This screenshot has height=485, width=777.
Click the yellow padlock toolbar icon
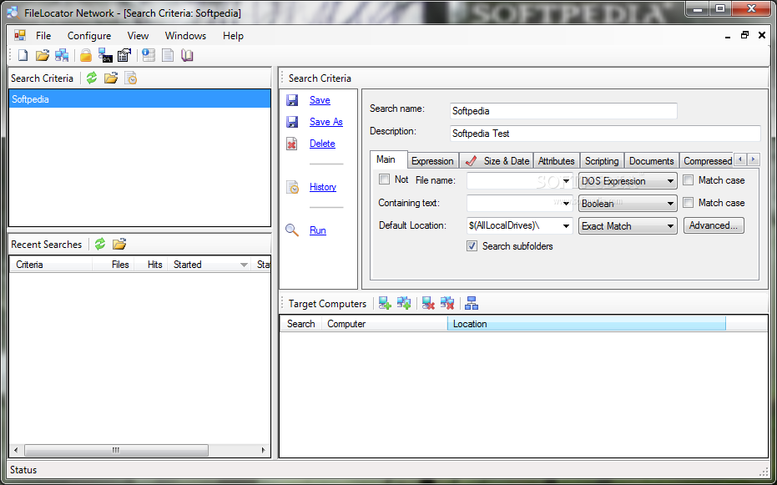[86, 55]
